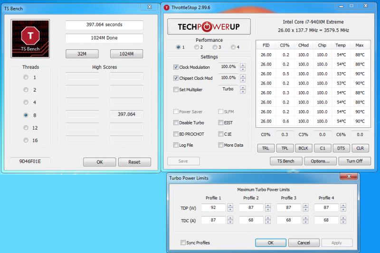
Task: Increase Profile 2 TDP value
Action: [x=268, y=206]
